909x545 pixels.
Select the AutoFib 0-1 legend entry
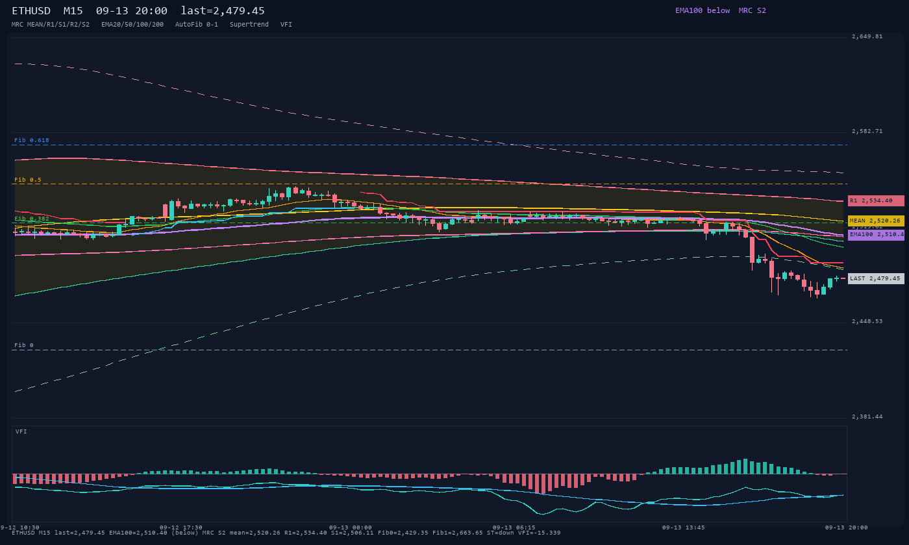pyautogui.click(x=197, y=24)
